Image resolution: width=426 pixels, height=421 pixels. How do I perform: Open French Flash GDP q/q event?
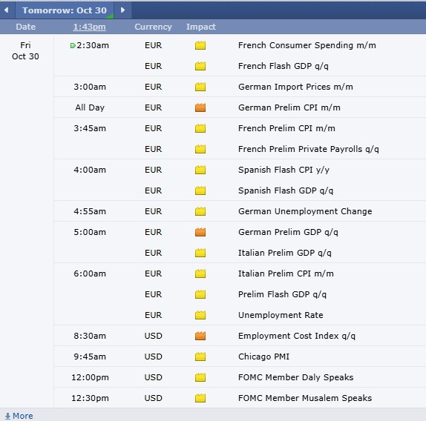[283, 66]
